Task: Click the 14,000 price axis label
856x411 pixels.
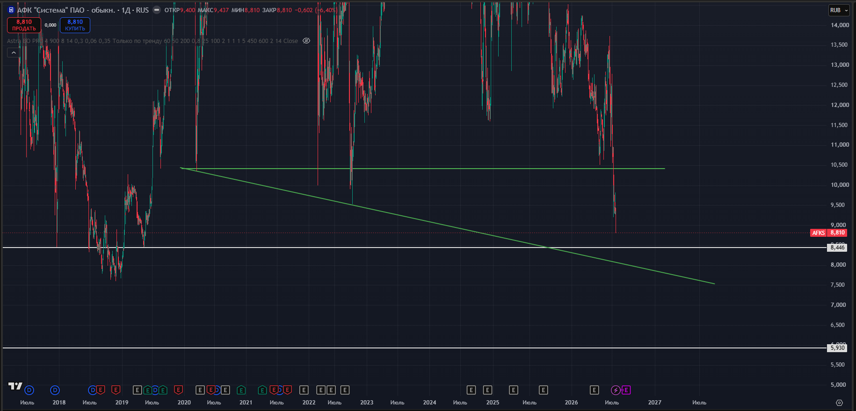Action: tap(840, 25)
